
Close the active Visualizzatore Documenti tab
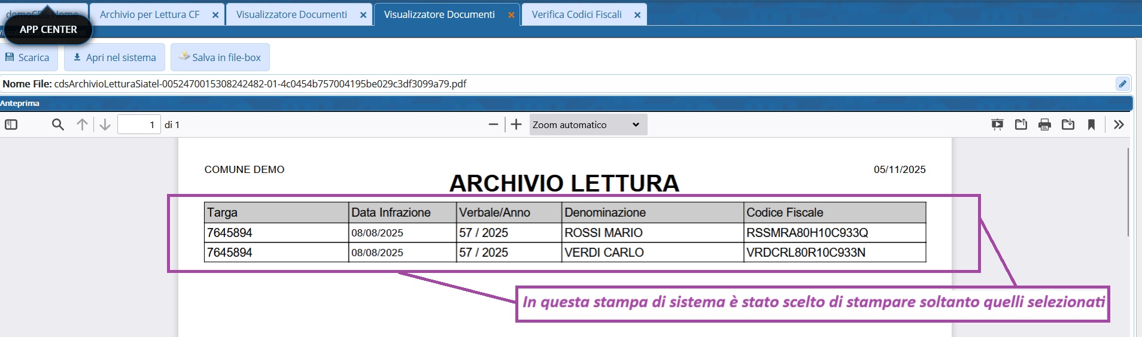point(511,15)
